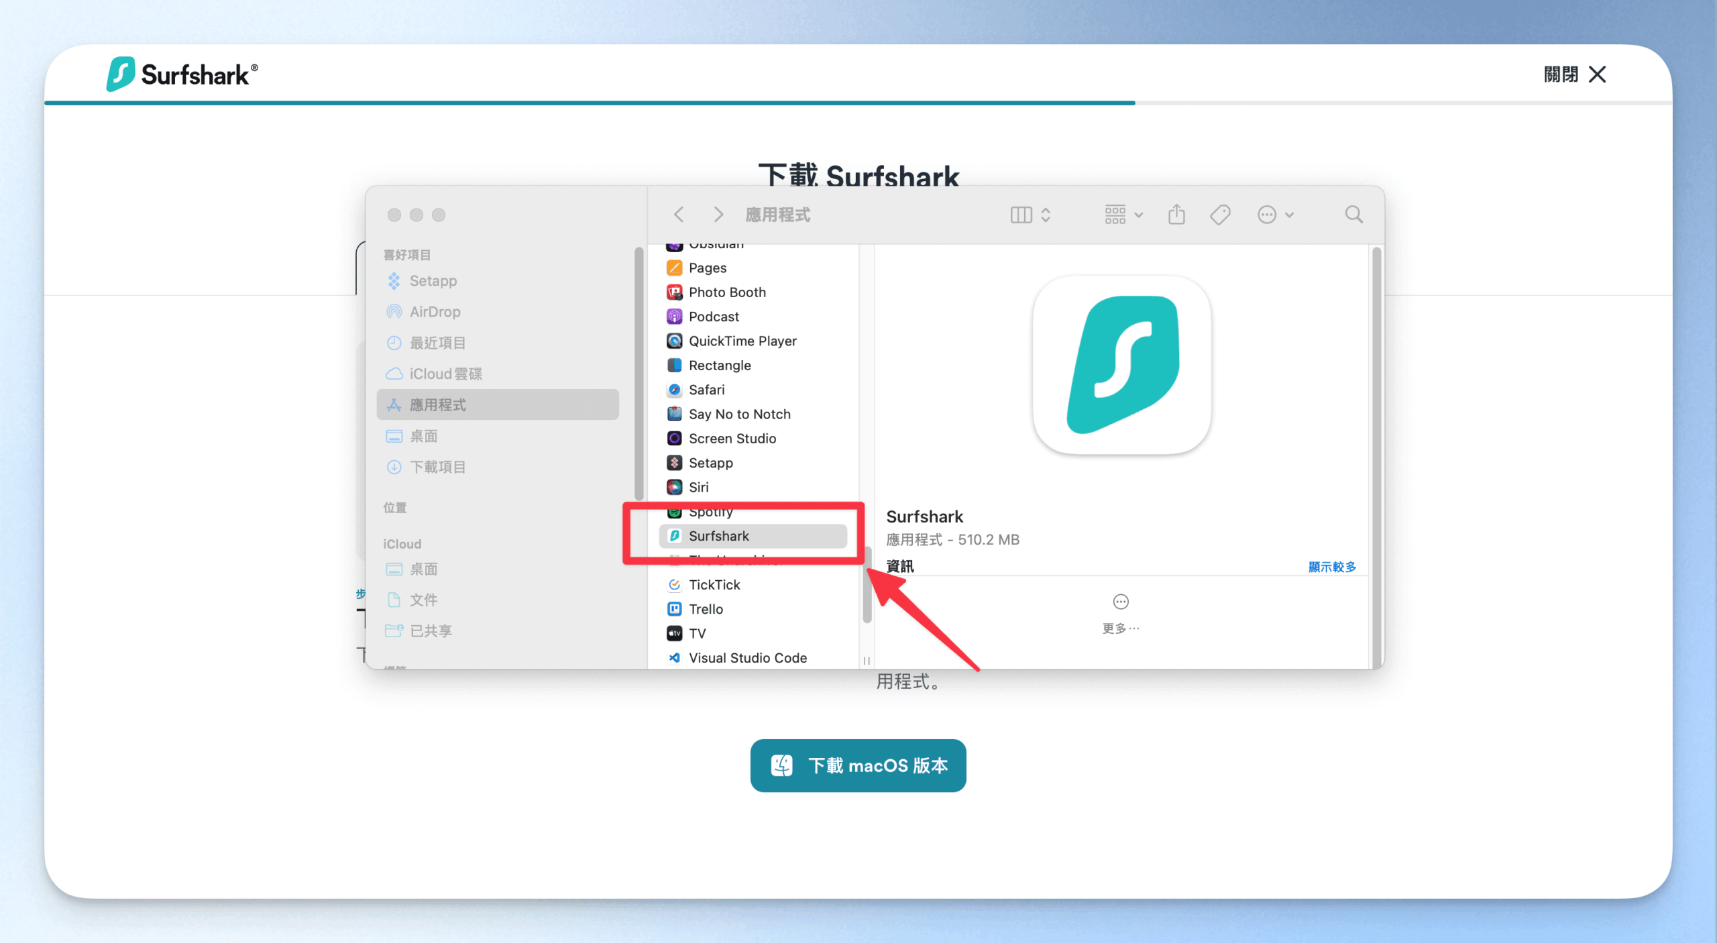Click the tag icon in Finder toolbar
The height and width of the screenshot is (943, 1717).
click(x=1220, y=215)
